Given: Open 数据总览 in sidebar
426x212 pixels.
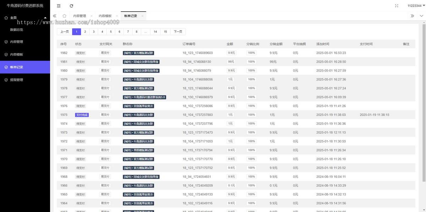Looking at the screenshot, I should click(x=17, y=30).
